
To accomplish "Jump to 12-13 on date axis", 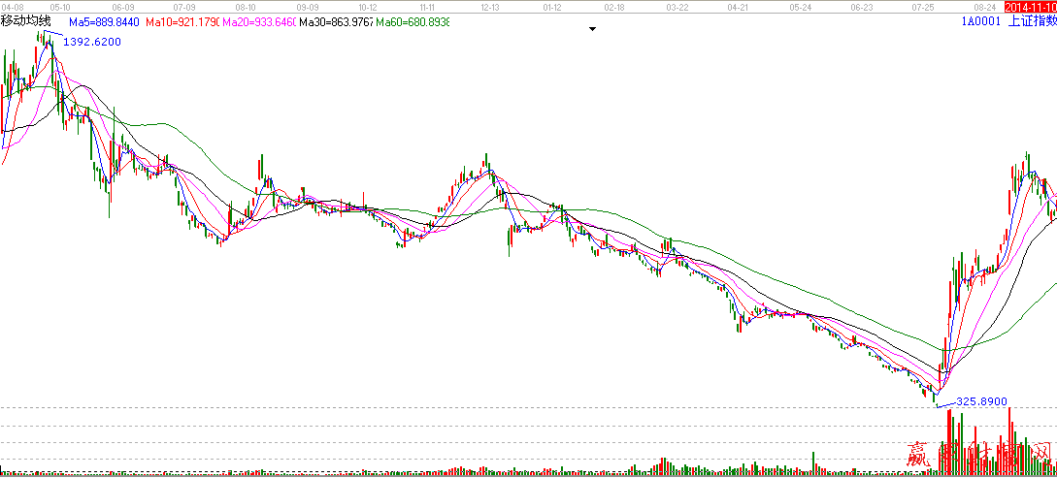I will [490, 6].
